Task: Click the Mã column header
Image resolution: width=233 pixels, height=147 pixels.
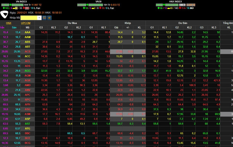Action: 28,27
